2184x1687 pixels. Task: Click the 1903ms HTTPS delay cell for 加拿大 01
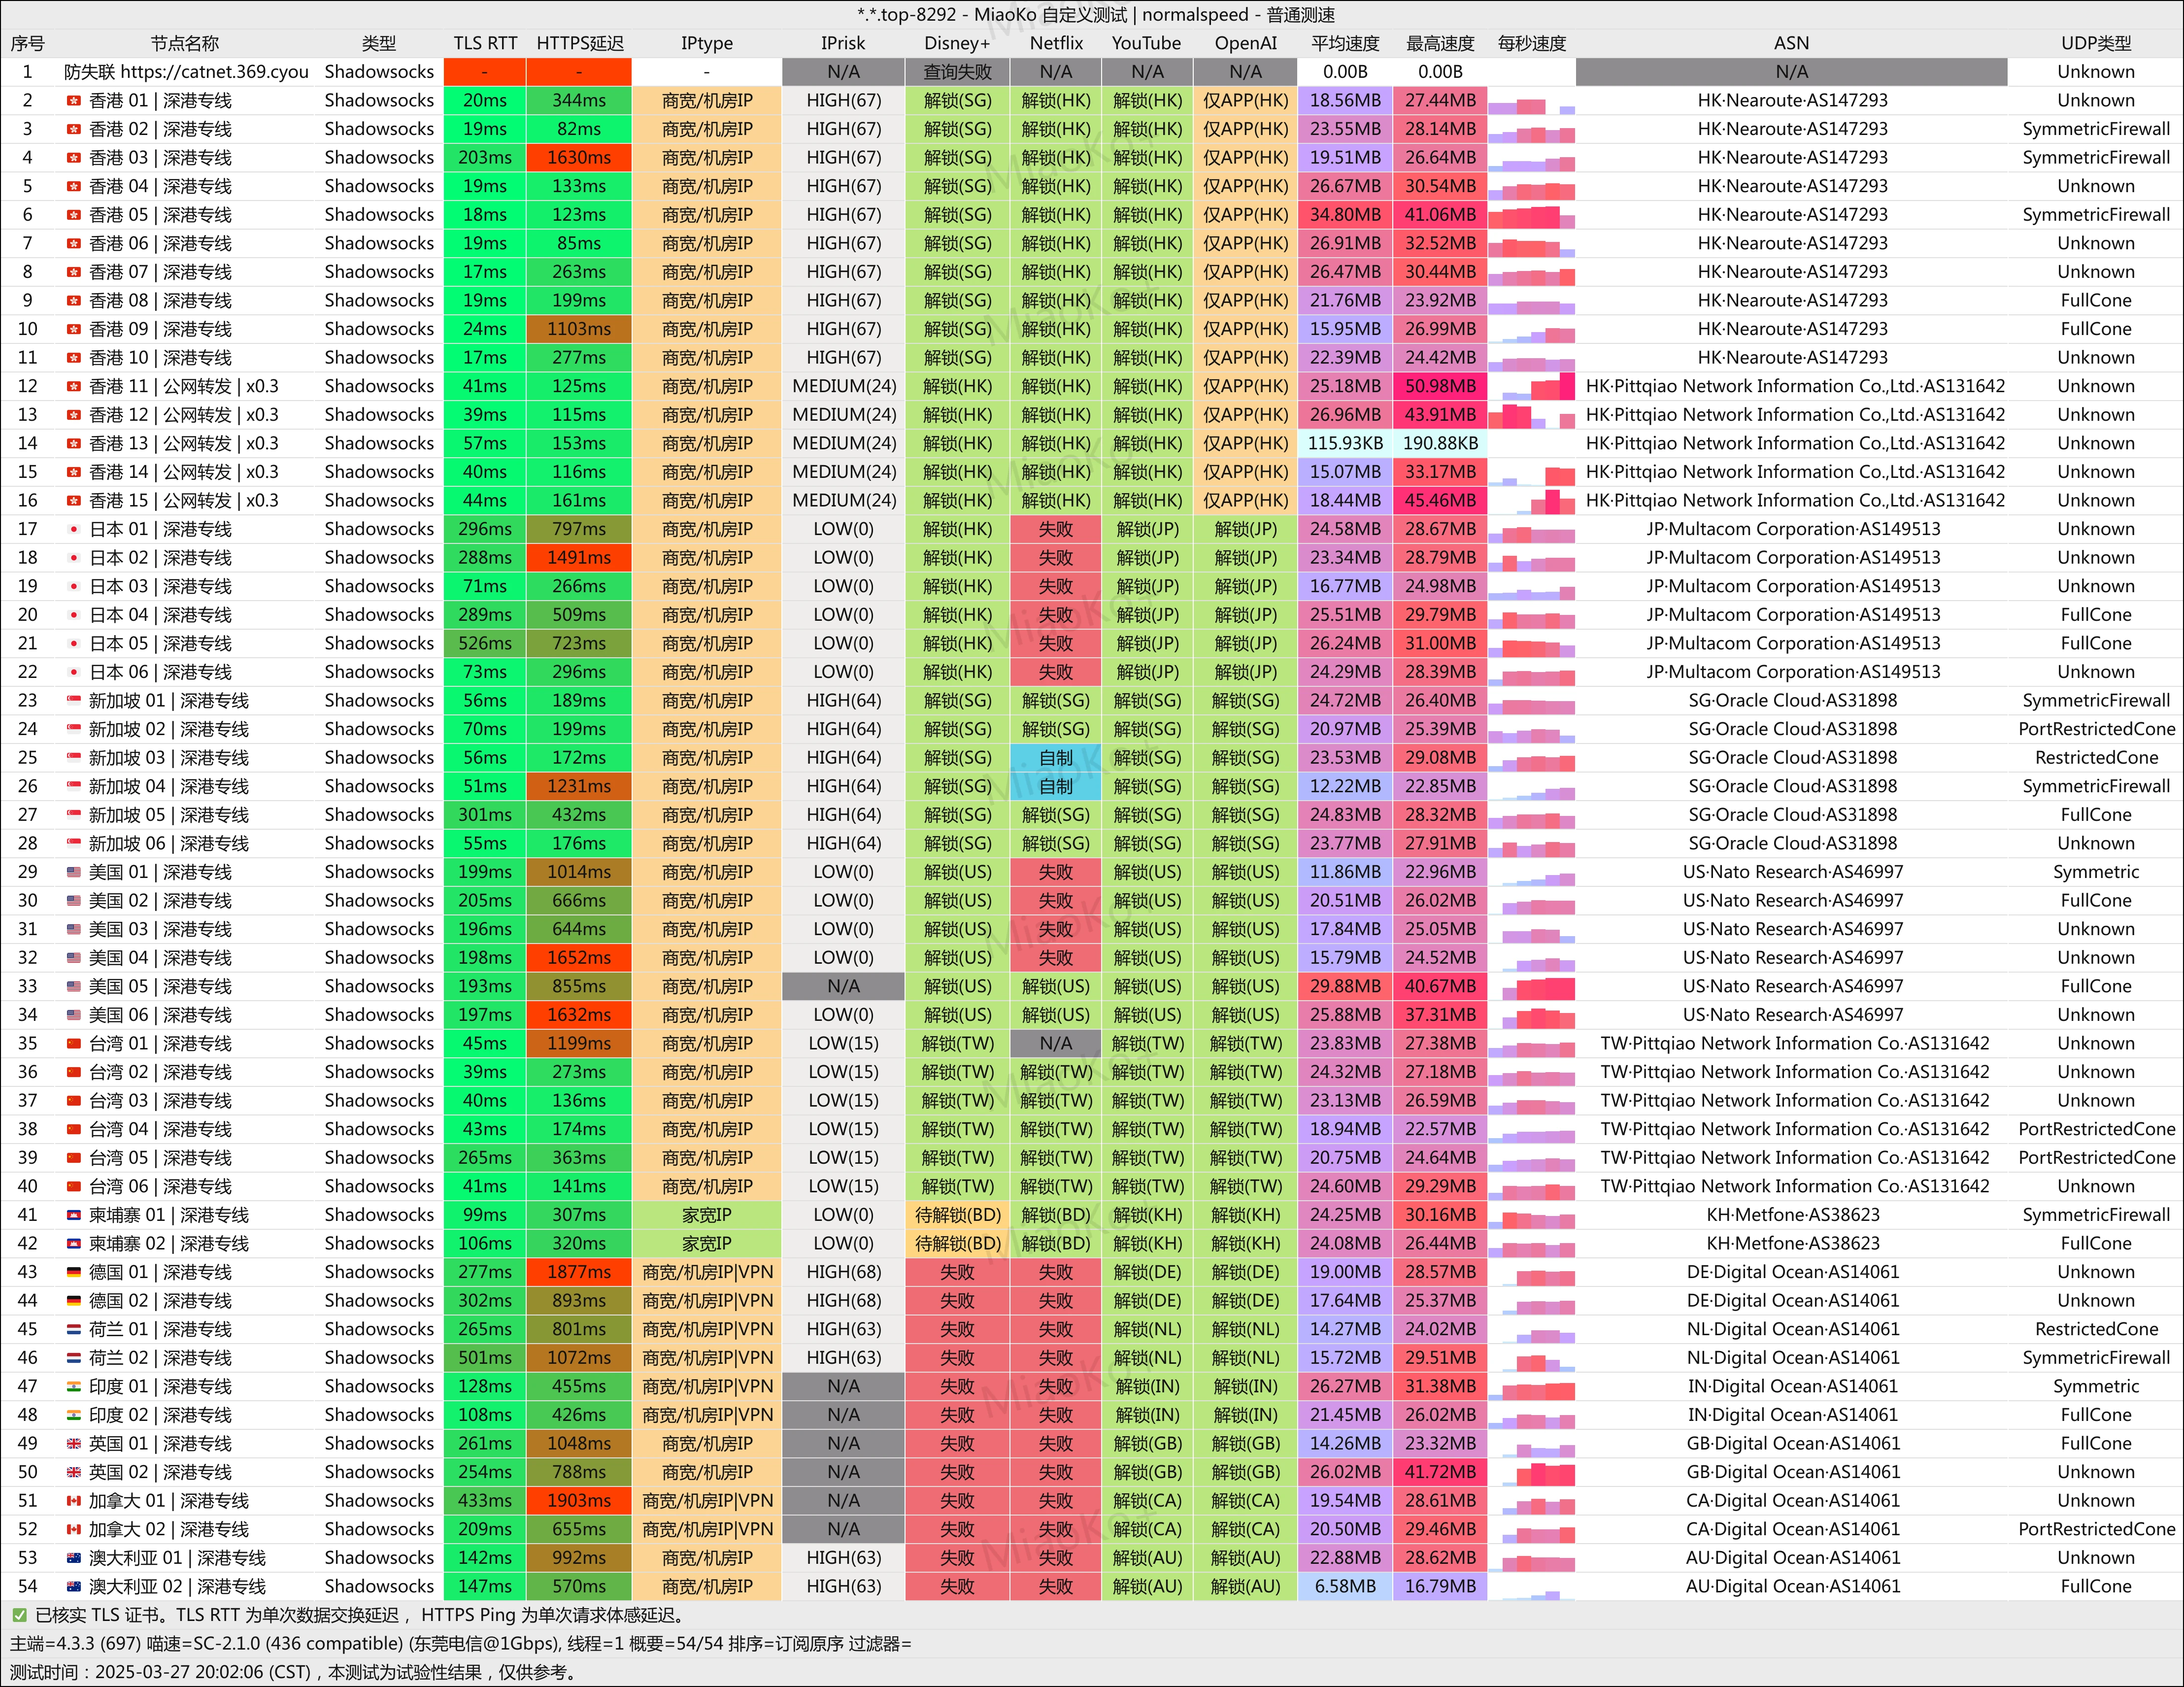click(x=579, y=1501)
